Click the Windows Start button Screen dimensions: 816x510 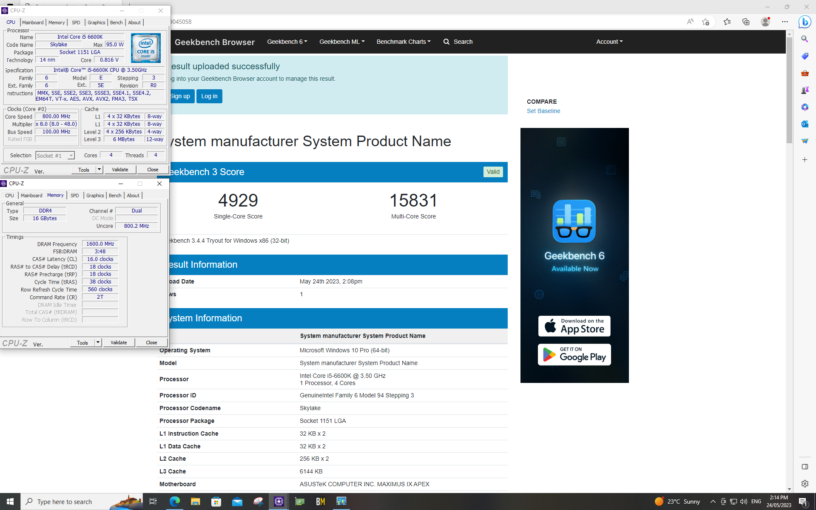[x=10, y=501]
